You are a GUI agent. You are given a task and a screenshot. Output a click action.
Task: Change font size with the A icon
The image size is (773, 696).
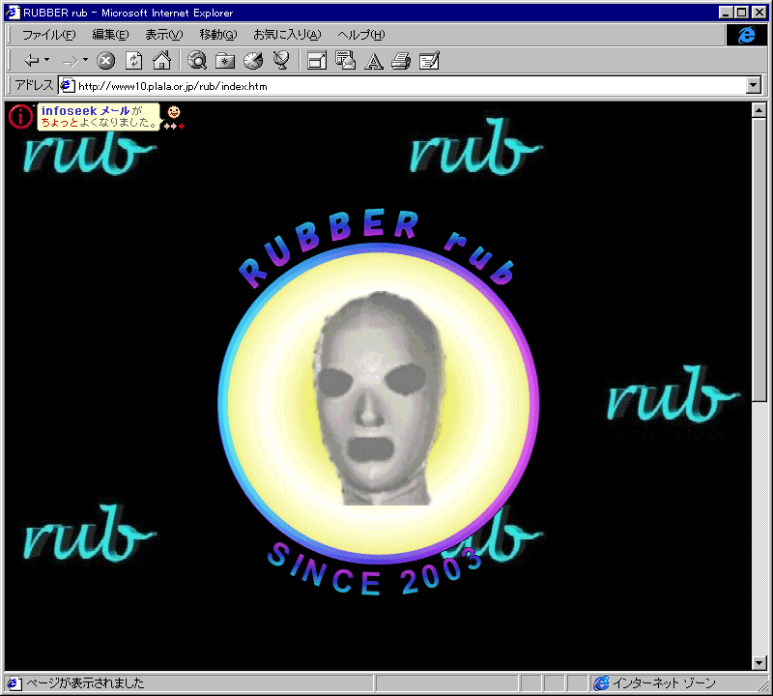tap(374, 62)
